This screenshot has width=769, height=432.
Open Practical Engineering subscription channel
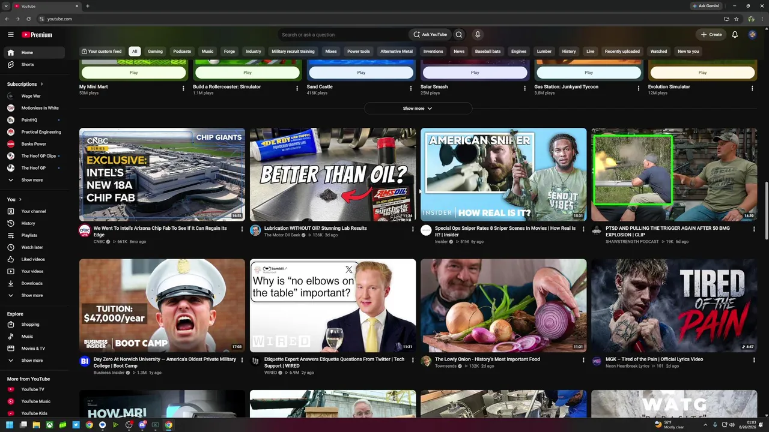coord(34,132)
